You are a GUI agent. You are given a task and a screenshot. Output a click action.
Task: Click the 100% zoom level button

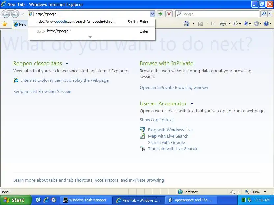click(x=252, y=192)
